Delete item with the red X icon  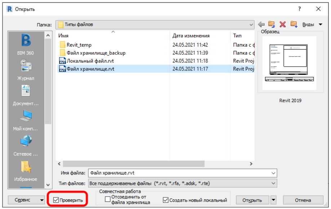point(283,25)
